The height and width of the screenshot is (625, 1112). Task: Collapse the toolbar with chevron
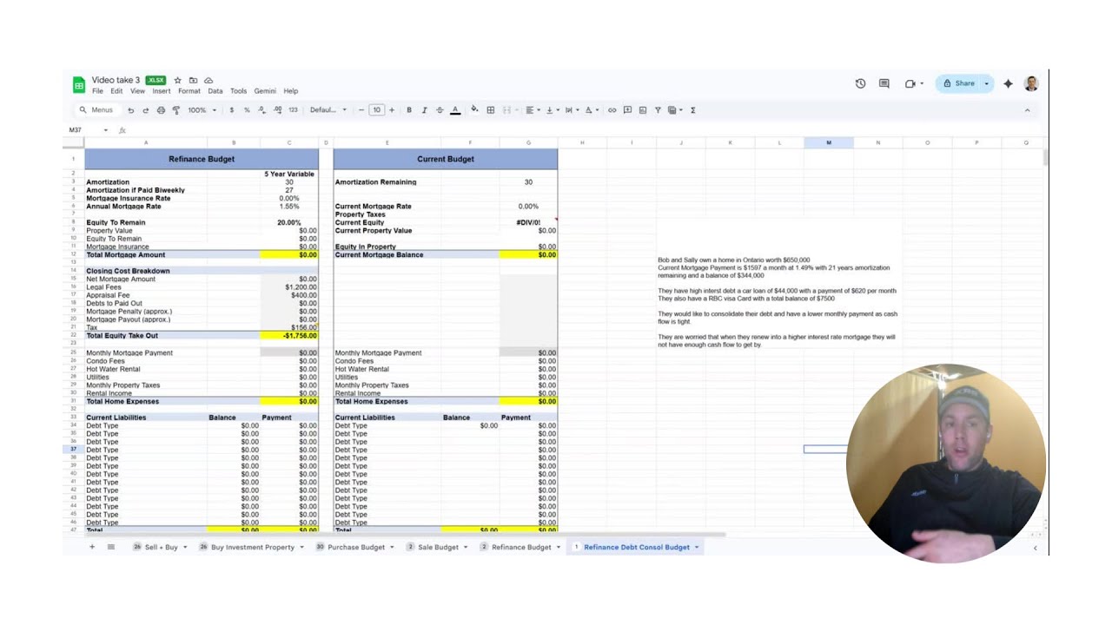point(1027,110)
